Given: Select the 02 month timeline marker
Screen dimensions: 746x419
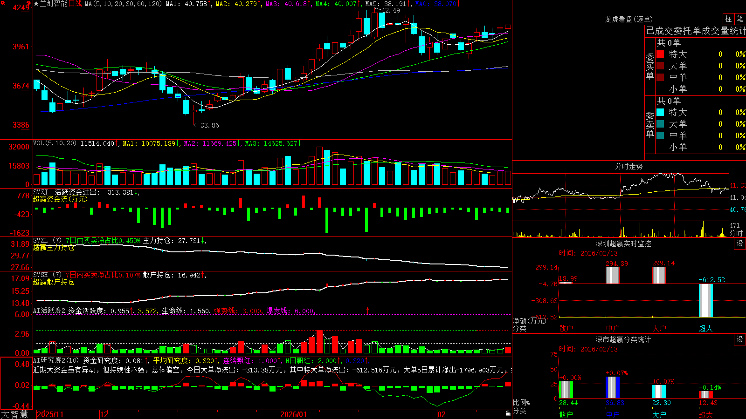Looking at the screenshot, I should coord(442,414).
